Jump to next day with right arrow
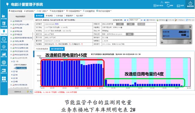Image resolution: width=195 pixels, height=113 pixels. 142,20
